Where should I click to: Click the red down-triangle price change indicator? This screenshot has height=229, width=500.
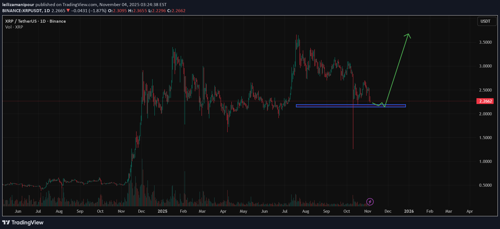point(68,11)
